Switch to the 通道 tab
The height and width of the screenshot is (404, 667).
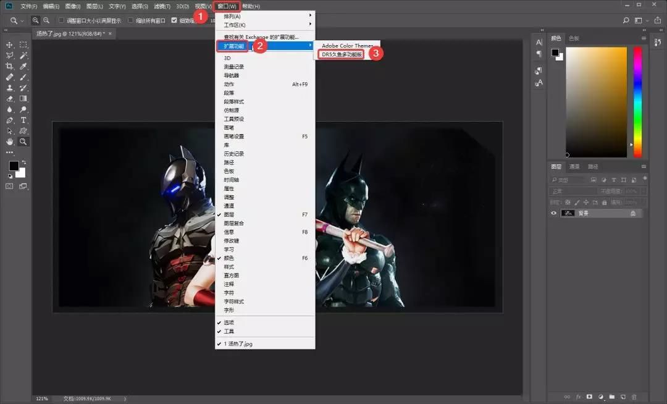(x=574, y=166)
